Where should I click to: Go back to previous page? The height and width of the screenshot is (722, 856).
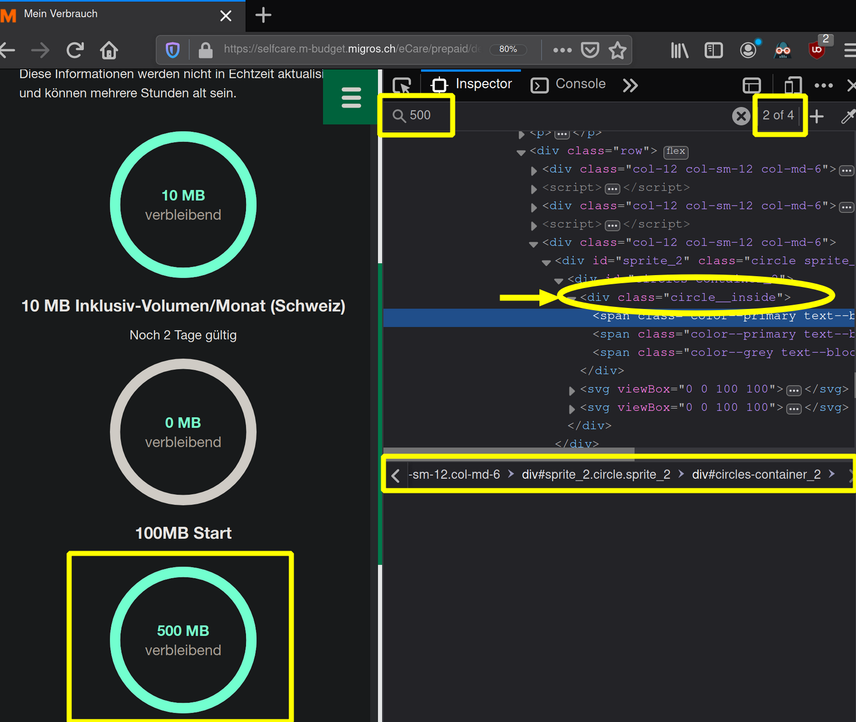8,50
